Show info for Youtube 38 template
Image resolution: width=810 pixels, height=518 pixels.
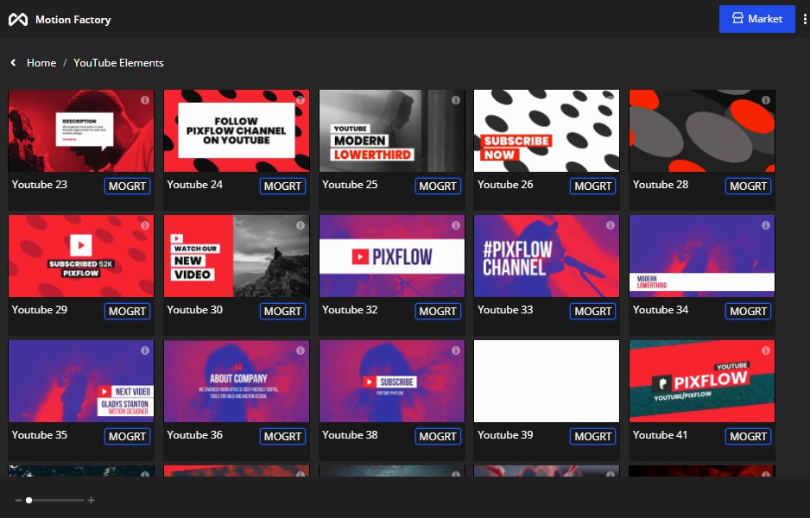(456, 351)
